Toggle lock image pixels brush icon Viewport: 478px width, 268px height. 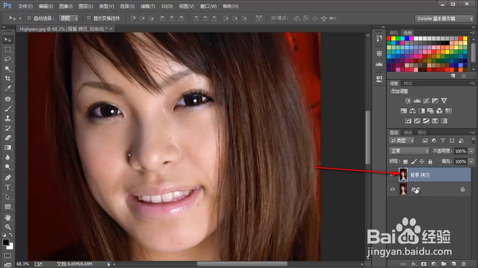pyautogui.click(x=413, y=162)
